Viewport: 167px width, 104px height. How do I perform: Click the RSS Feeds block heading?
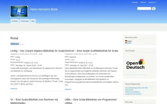[129, 102]
